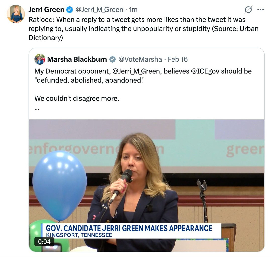
Task: Click the Feb 16 date on quoted tweet
Action: coord(178,59)
